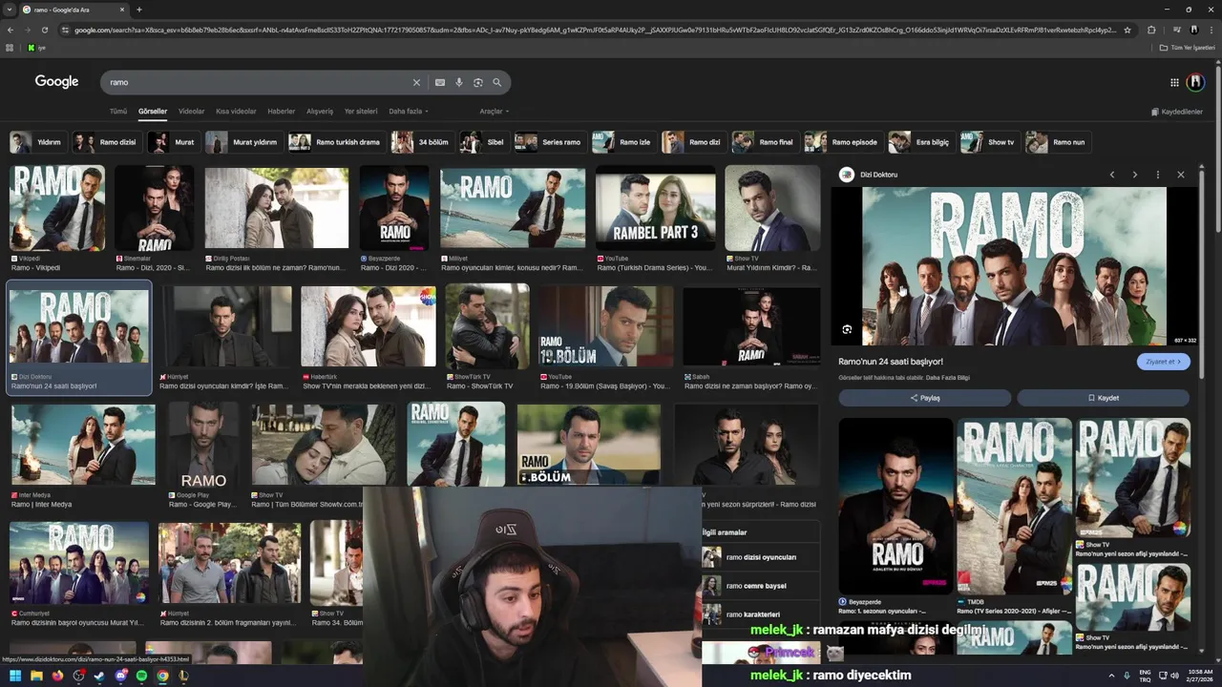The image size is (1222, 687).
Task: Switch to Kısa videolar tab
Action: coord(236,112)
